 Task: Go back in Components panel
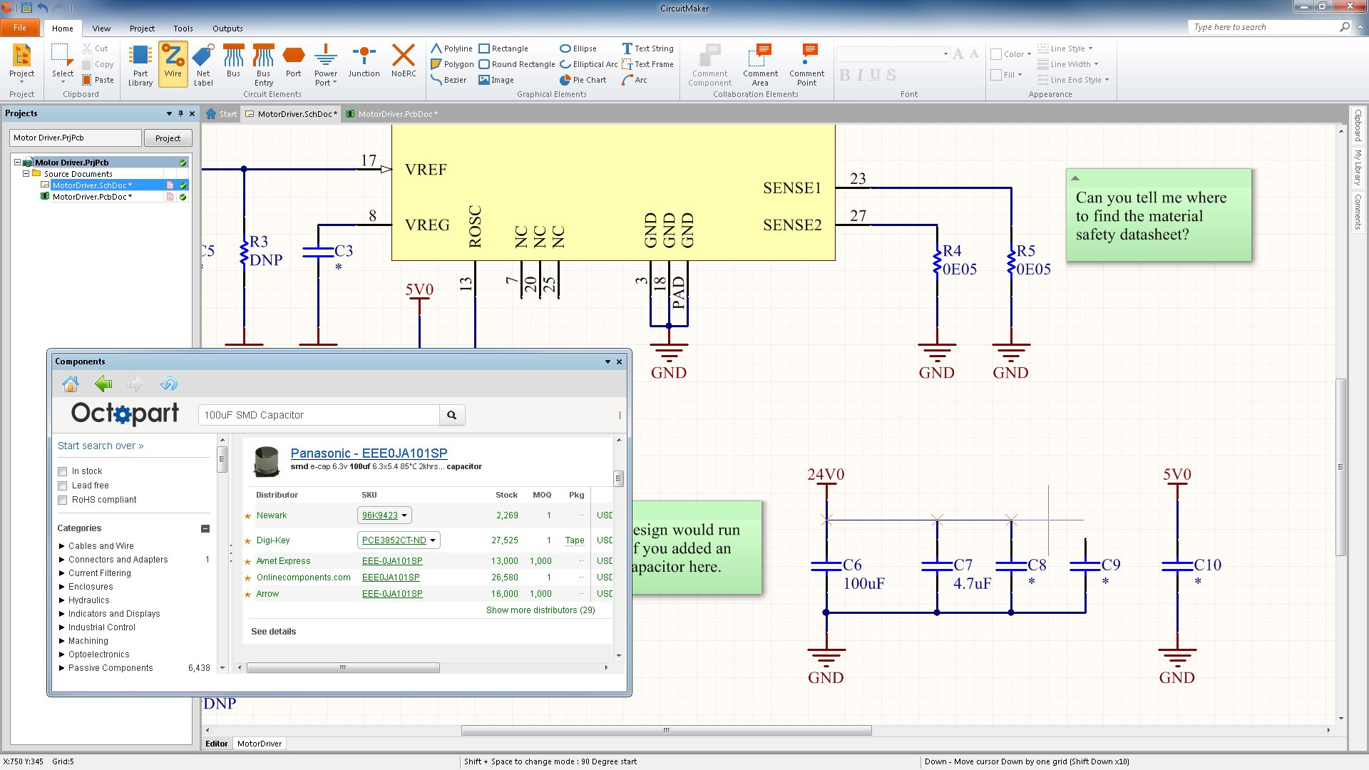(x=103, y=384)
